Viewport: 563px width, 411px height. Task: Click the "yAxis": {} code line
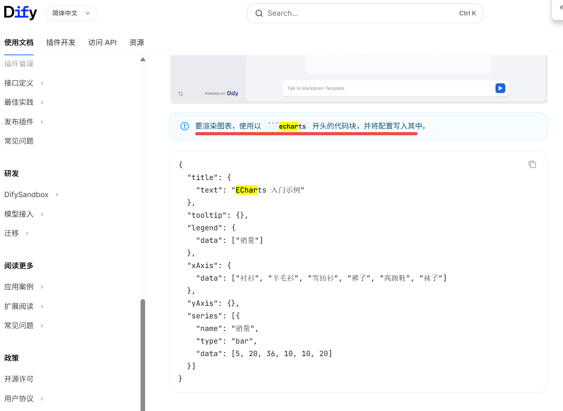point(213,303)
